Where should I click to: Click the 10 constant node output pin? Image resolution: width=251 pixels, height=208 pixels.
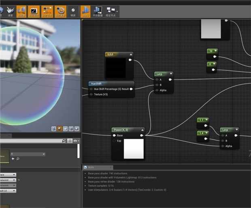pos(215,57)
